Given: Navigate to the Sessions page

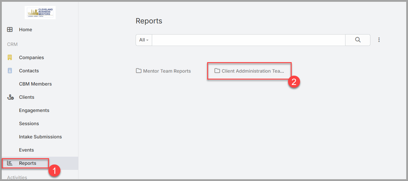Looking at the screenshot, I should [x=29, y=123].
